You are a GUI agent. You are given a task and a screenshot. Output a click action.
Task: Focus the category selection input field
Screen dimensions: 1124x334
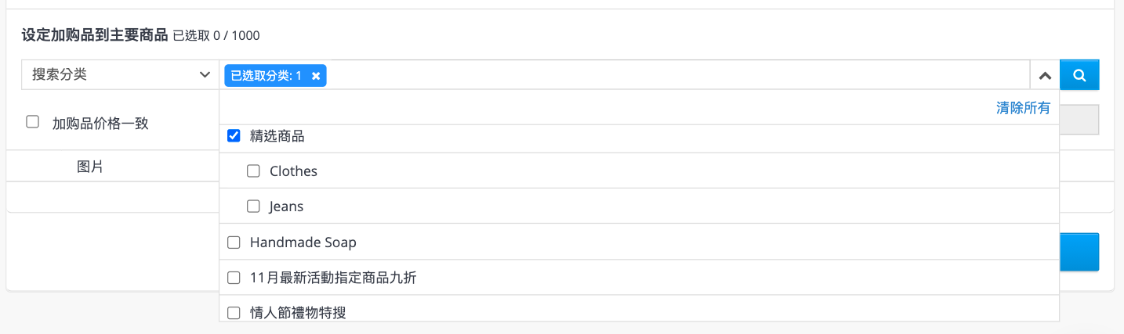[x=678, y=75]
